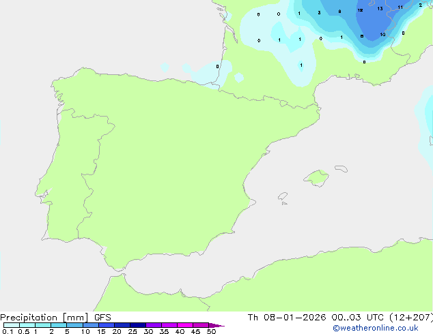Click the date text 'Th 08-01-2026'
Viewport: 433px width, 334px height.
tap(287, 318)
